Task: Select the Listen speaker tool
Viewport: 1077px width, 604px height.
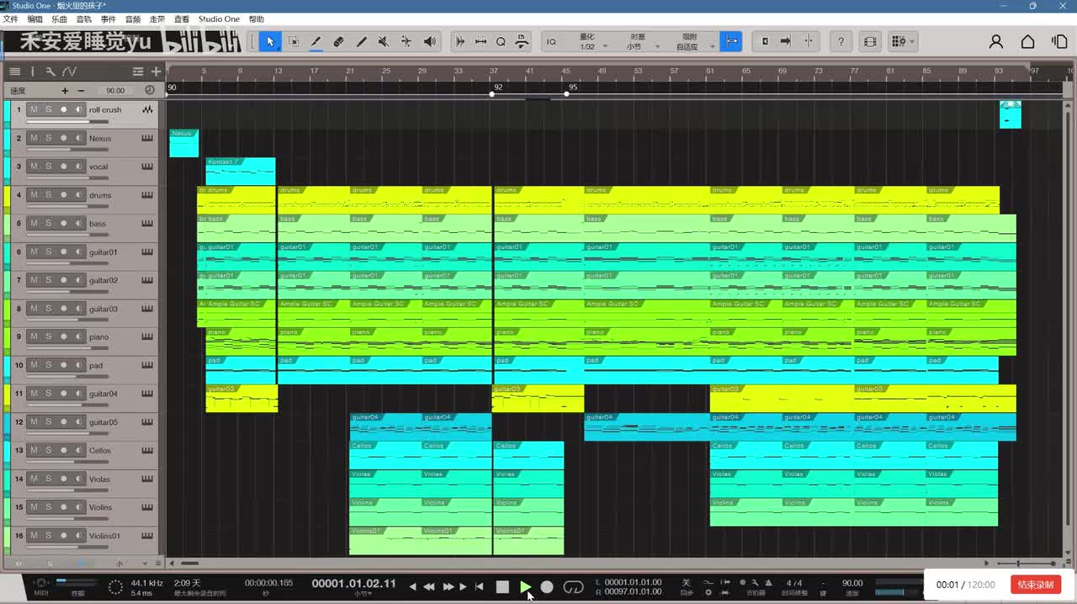Action: pos(430,41)
